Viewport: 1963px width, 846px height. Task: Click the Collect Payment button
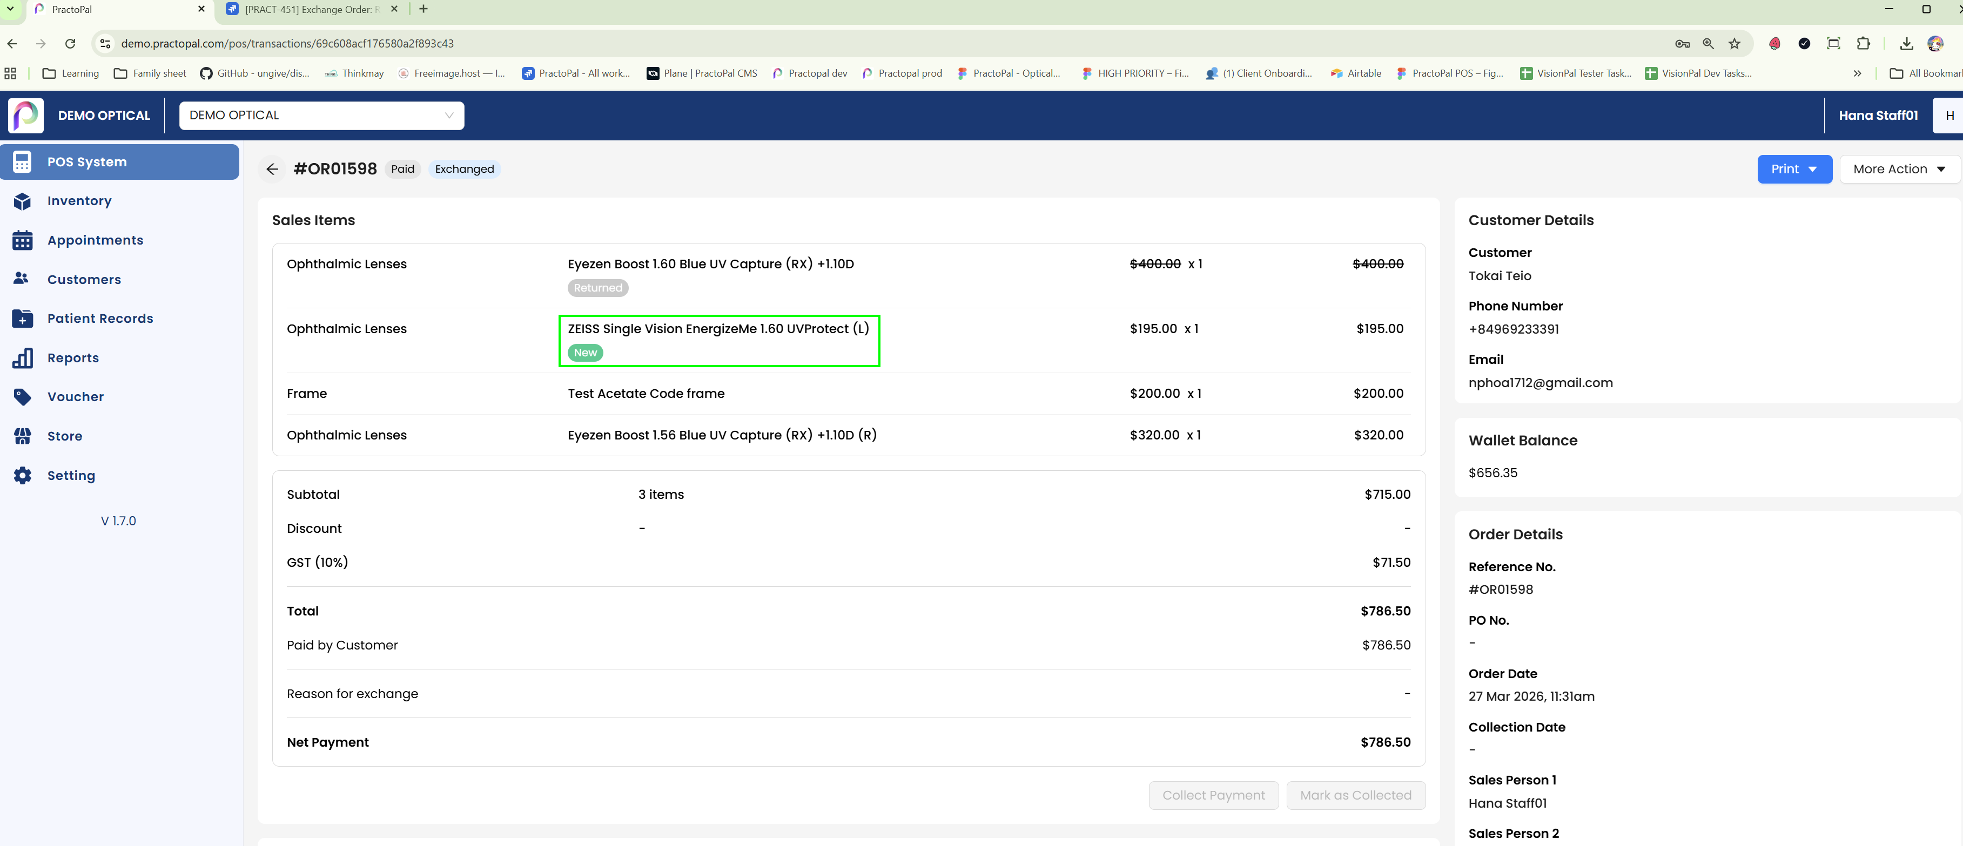[x=1213, y=795]
